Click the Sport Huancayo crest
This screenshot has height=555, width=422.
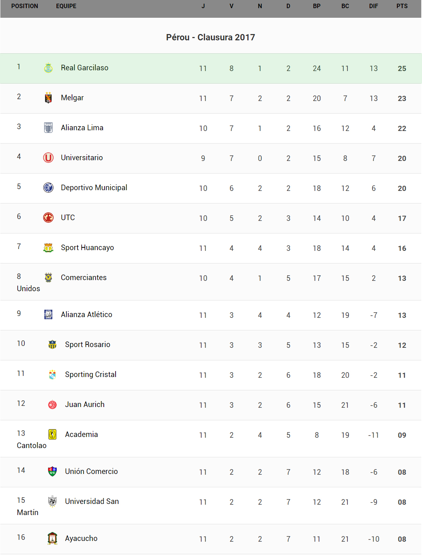point(48,248)
